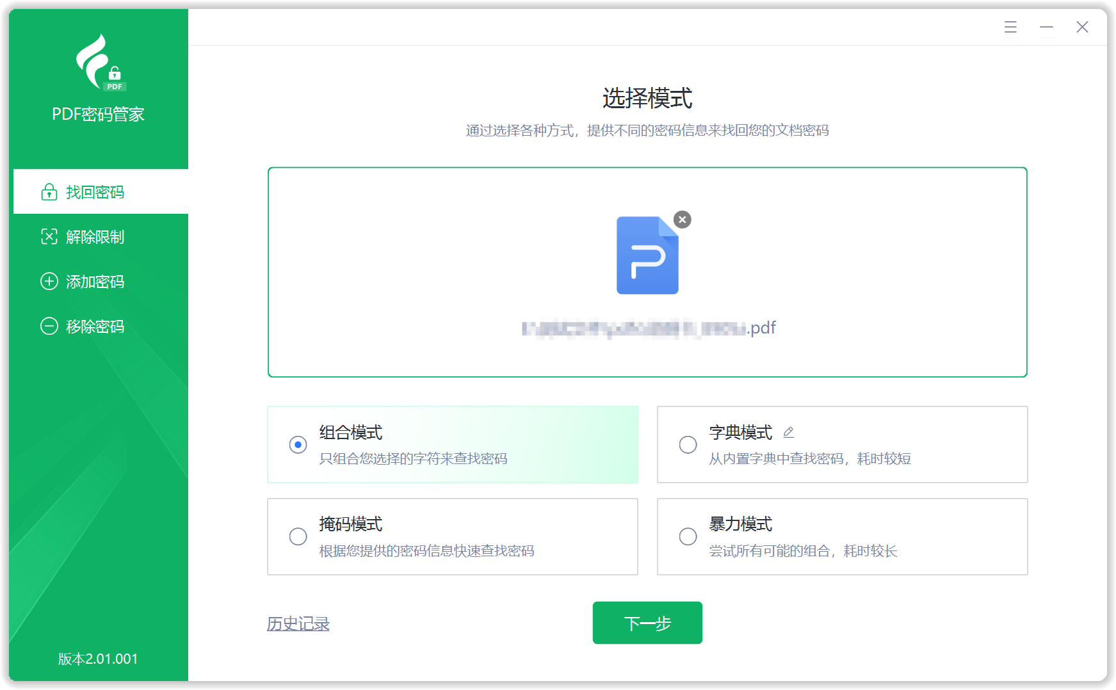The width and height of the screenshot is (1116, 690).
Task: Click the blue PDF document icon
Action: point(647,255)
